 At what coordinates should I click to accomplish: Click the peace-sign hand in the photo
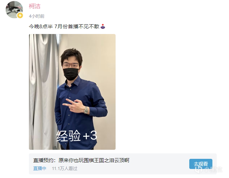(74, 106)
